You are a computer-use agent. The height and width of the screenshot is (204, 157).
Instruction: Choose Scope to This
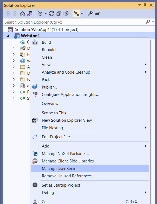pyautogui.click(x=90, y=113)
